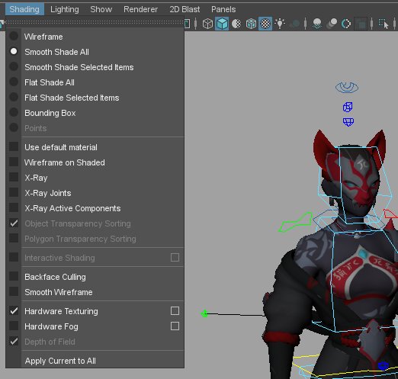
Task: Open Hardware Texturing option box
Action: [x=175, y=311]
